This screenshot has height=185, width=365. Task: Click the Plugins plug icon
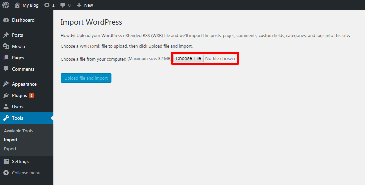coord(6,95)
